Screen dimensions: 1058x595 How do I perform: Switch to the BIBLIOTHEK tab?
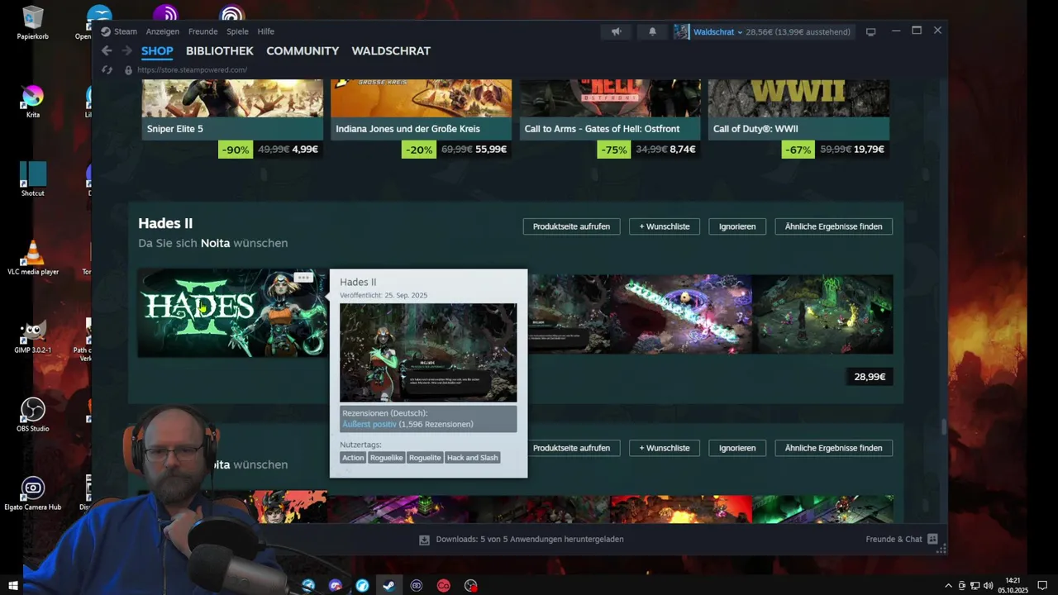pos(219,50)
